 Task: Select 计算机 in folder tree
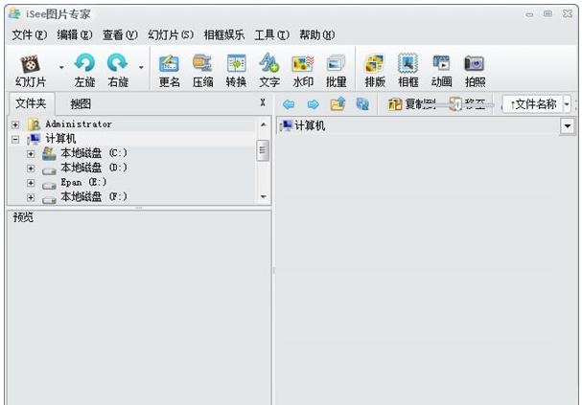pos(60,139)
